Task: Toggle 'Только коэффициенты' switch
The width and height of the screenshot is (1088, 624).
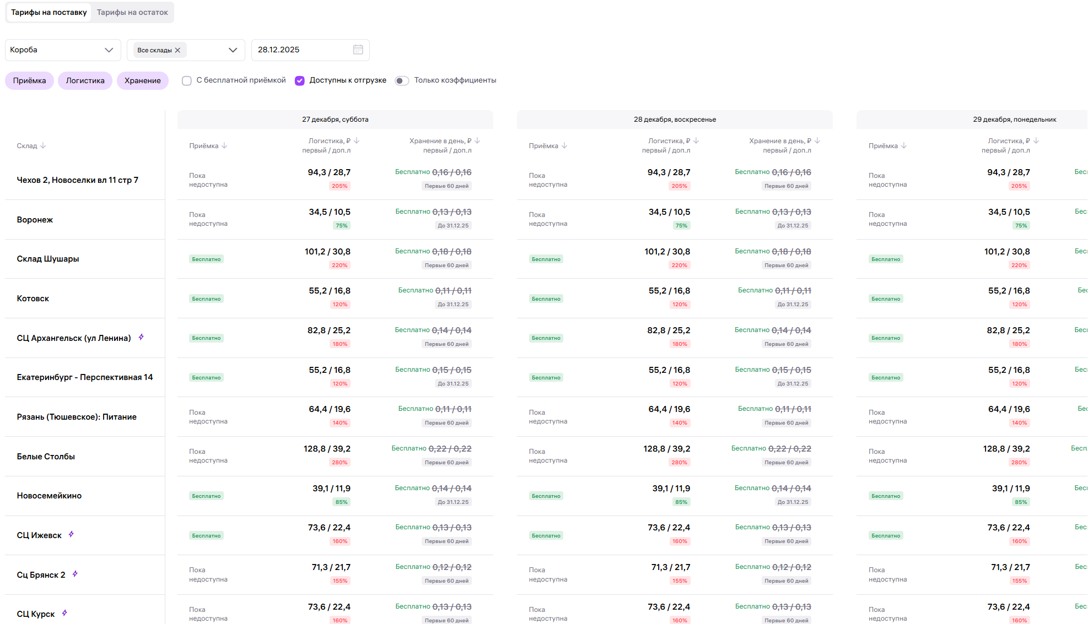Action: [x=402, y=81]
